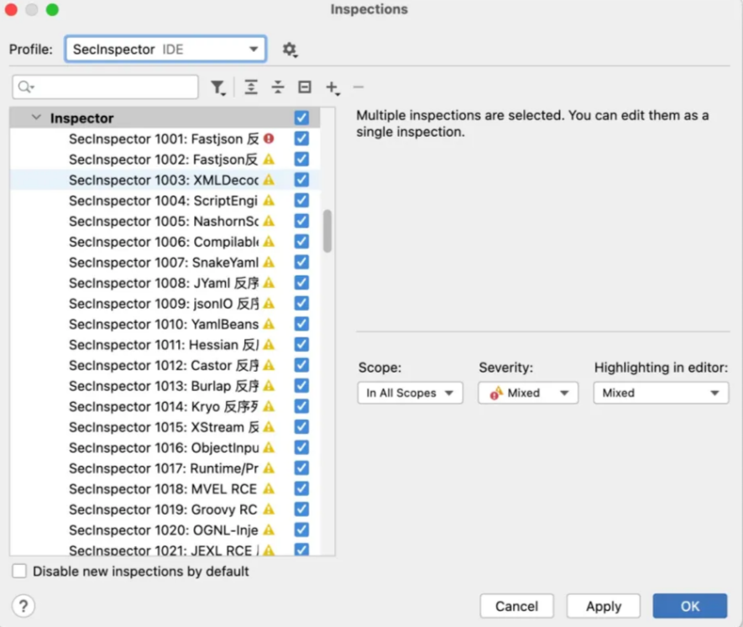Click warning icon for SecInspector 1013

(269, 386)
